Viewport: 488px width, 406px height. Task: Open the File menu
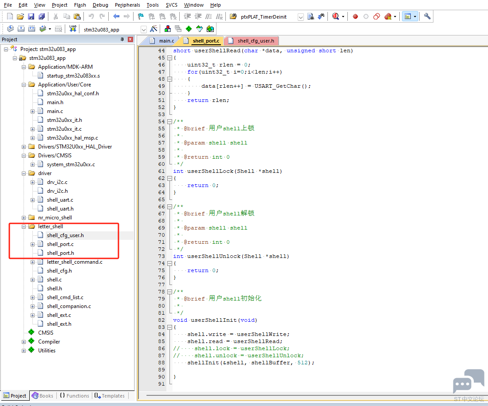(8, 5)
